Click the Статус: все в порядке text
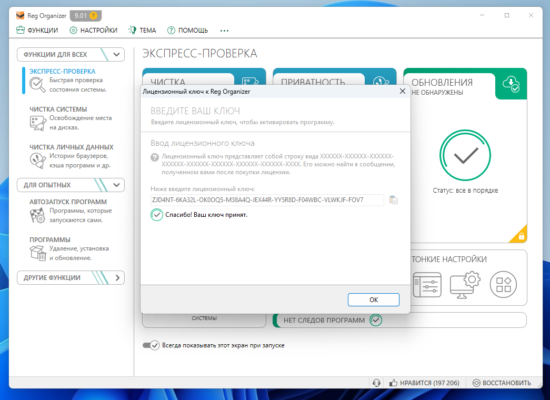Viewport: 550px width, 400px height. click(465, 190)
